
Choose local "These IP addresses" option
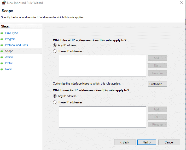pyautogui.click(x=55, y=51)
